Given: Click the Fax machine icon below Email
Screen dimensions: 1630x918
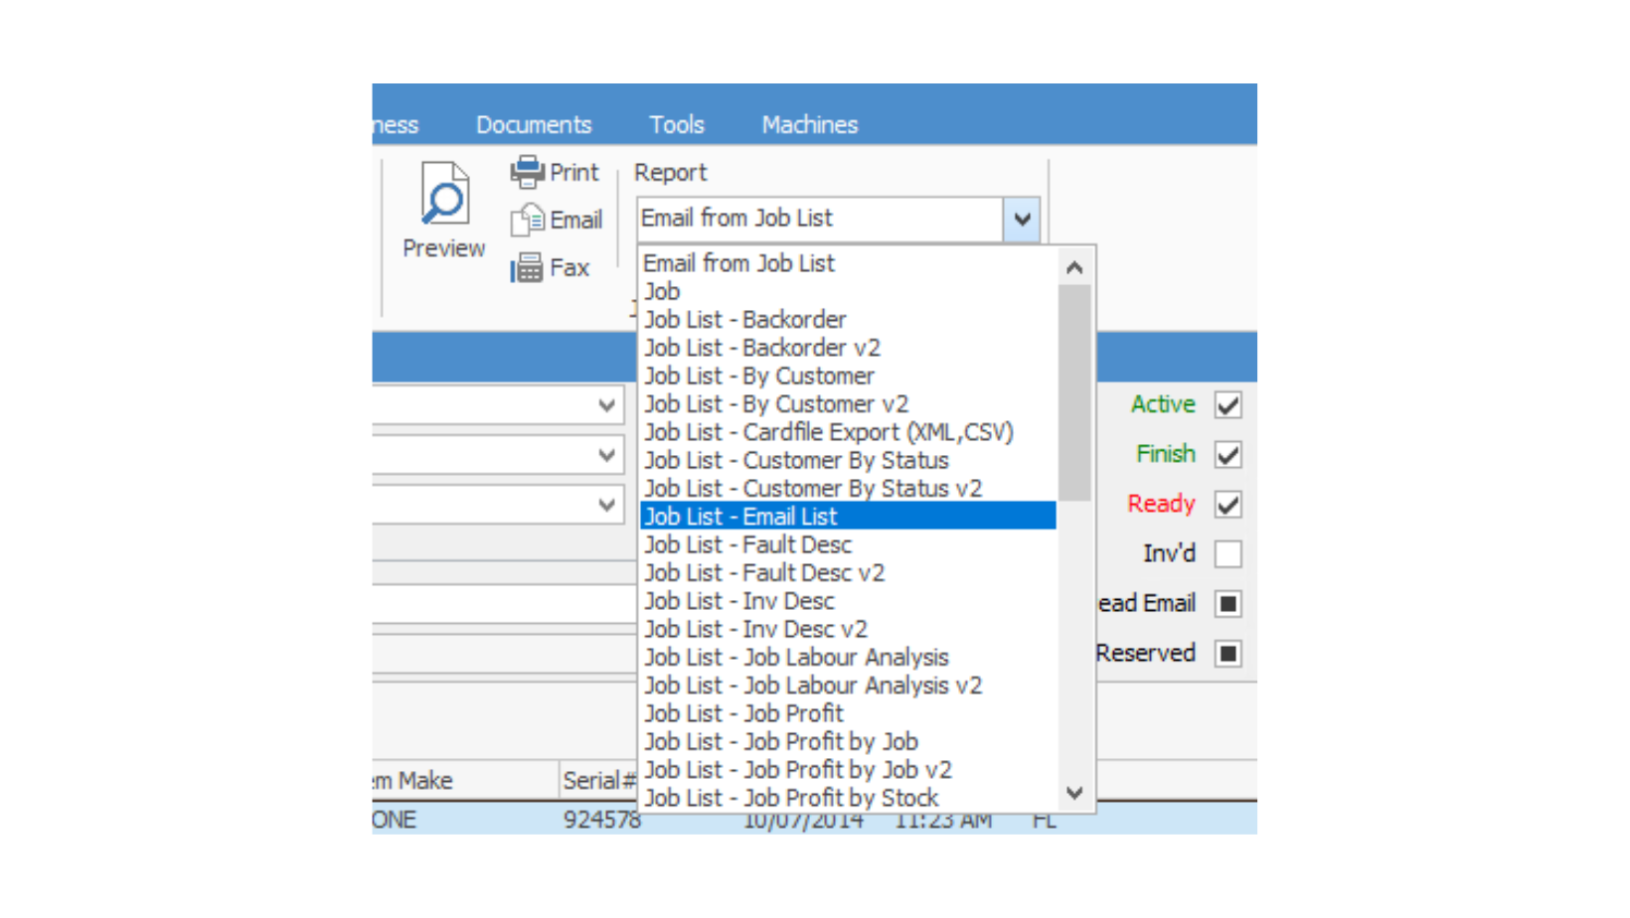Looking at the screenshot, I should 528,267.
